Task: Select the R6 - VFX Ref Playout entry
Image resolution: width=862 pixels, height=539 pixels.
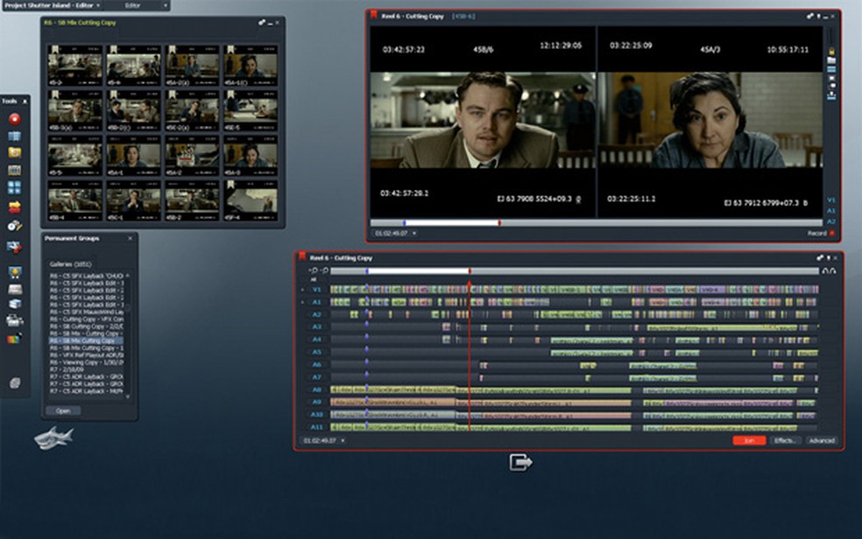Action: (x=86, y=355)
